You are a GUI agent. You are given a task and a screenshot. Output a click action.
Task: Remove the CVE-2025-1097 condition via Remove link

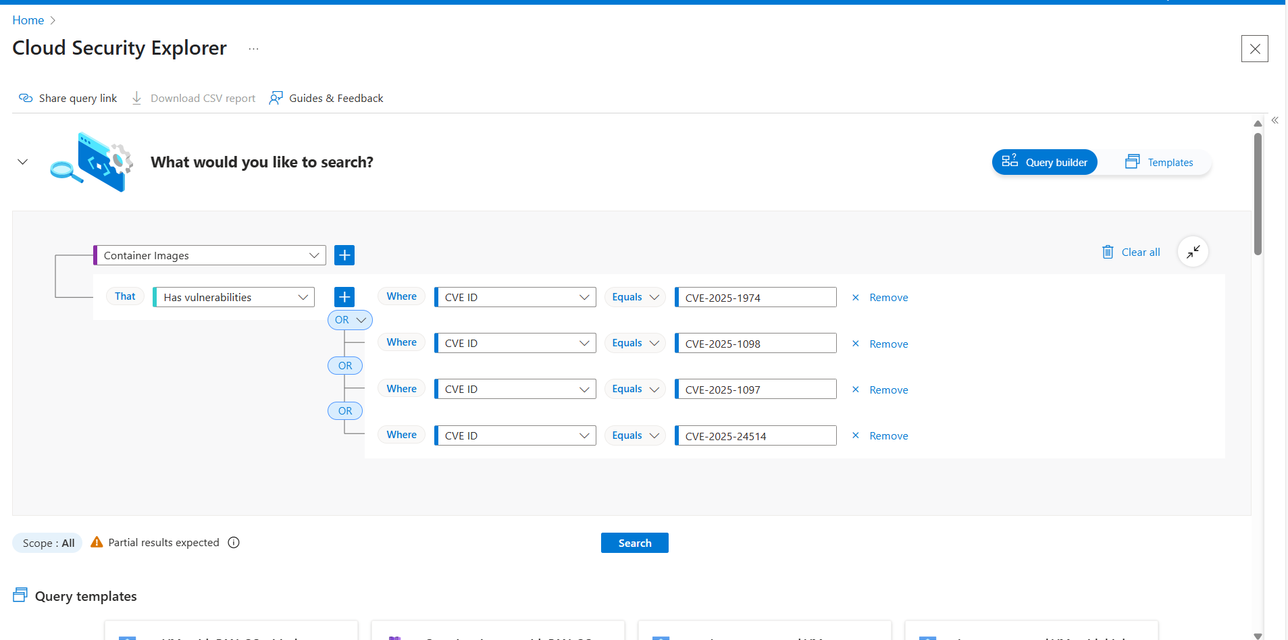(888, 390)
